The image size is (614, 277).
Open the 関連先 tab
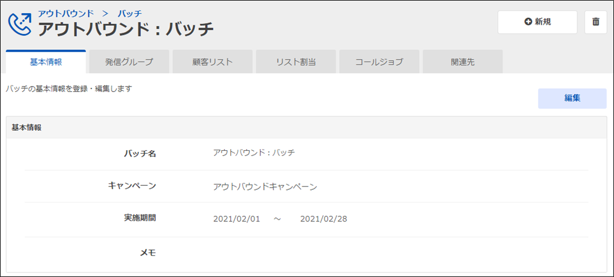(x=462, y=62)
